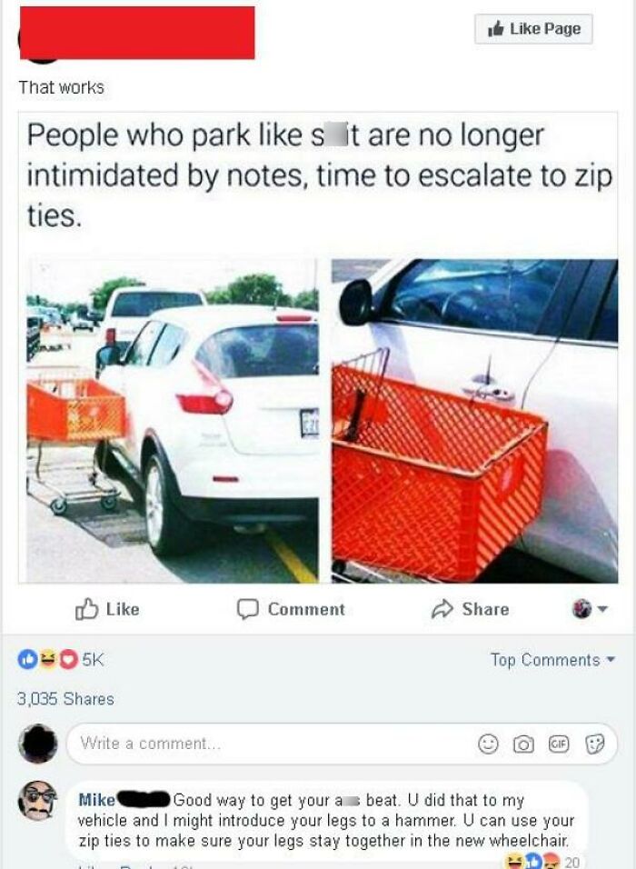This screenshot has height=869, width=636.
Task: Open Top Comments sorting dropdown
Action: [552, 660]
